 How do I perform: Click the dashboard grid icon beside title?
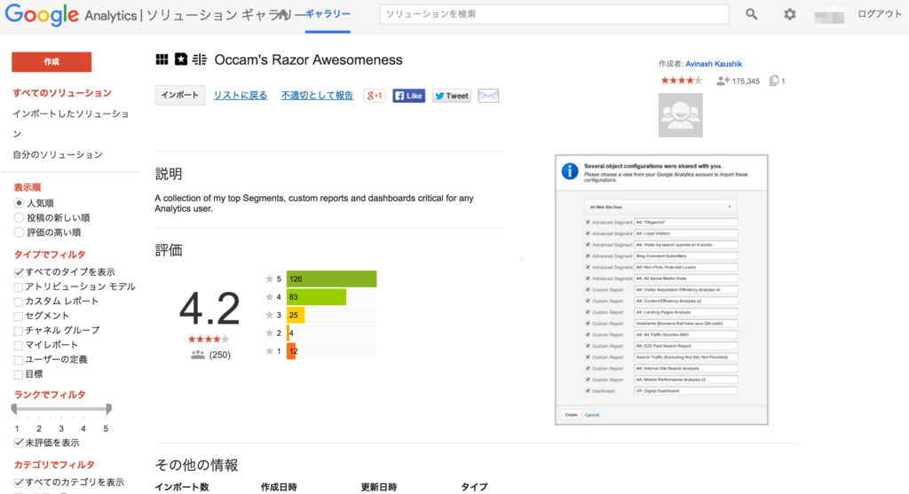[162, 59]
